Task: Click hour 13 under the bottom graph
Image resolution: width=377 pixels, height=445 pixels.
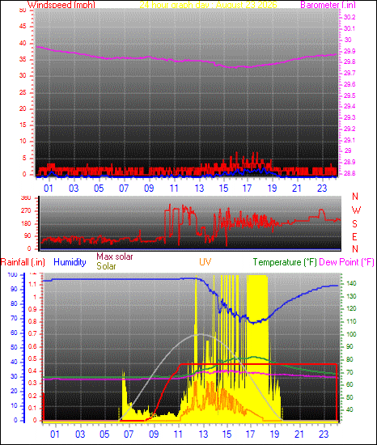Action: (203, 434)
